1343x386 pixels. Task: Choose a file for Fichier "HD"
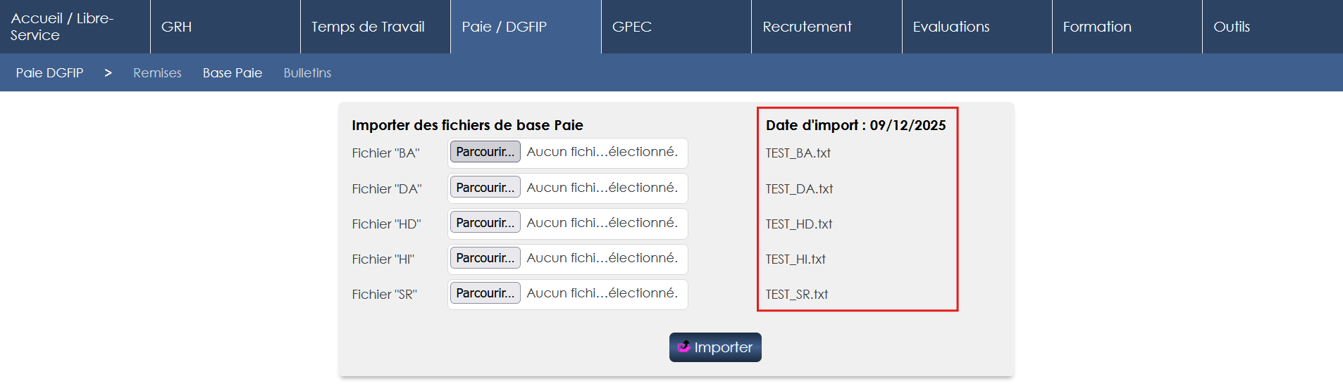coord(485,223)
